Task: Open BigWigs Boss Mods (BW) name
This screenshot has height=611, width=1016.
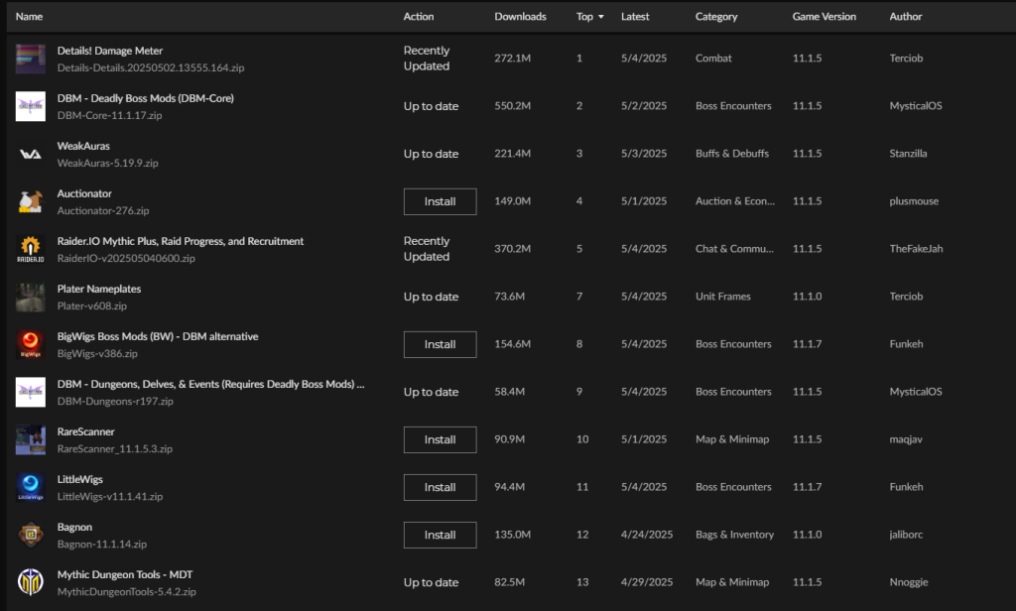Action: [158, 336]
